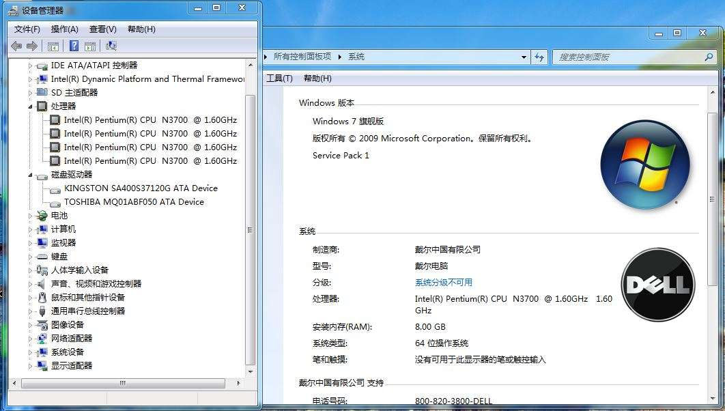Expand the 网络适配器 tree node

[31, 339]
